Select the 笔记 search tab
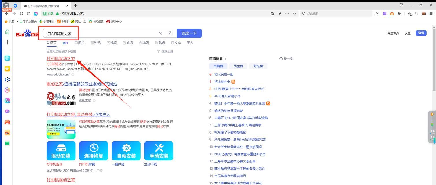Viewport: 436px width, 185px height. coord(128,43)
